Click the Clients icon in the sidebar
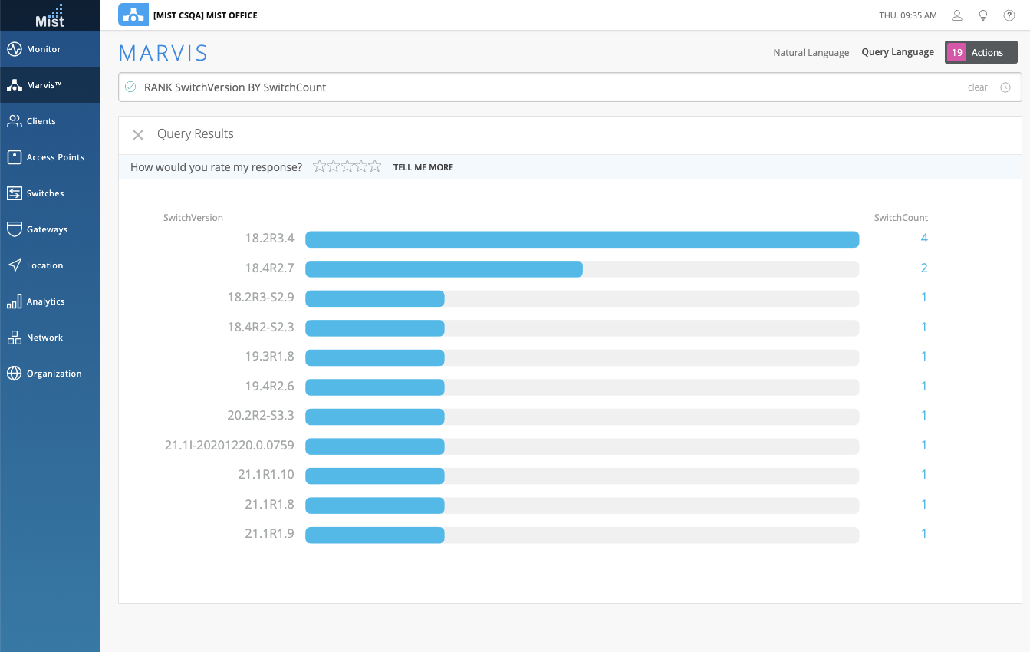Screen dimensions: 1030x652 [x=14, y=121]
